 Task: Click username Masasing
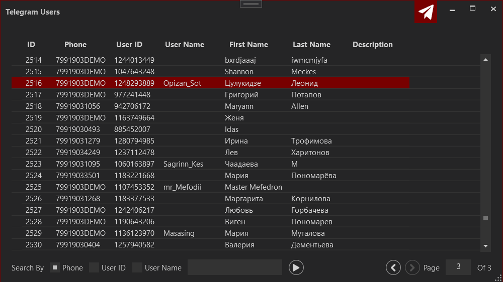[x=179, y=233]
